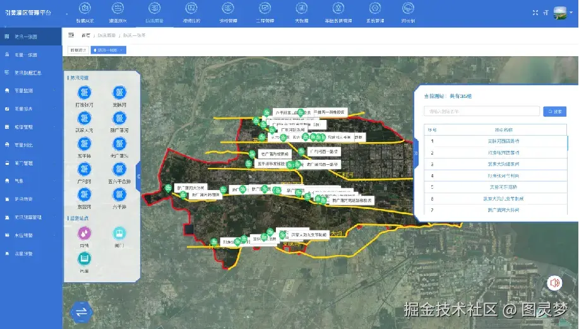The image size is (579, 329).
Task: Enter fullscreen with the expand icon
Action: coord(535,13)
